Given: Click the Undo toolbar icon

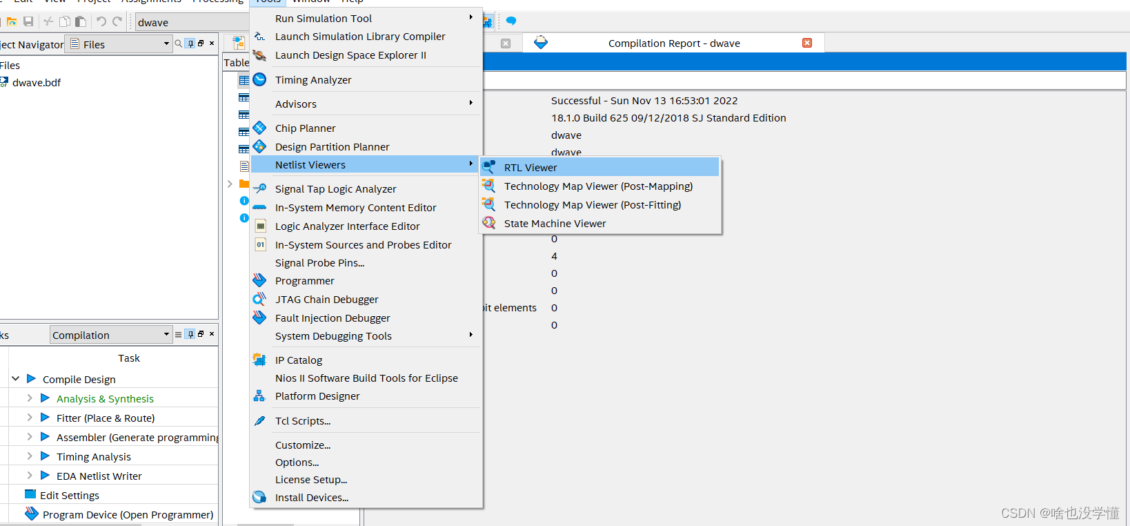Looking at the screenshot, I should (x=101, y=22).
